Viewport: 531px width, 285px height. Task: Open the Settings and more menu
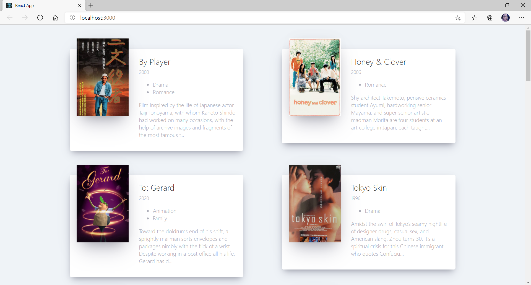[x=522, y=17]
